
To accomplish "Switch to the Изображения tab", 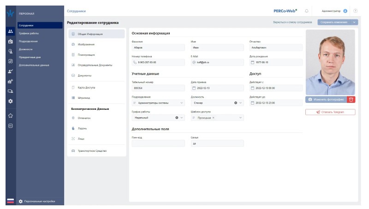I will click(86, 44).
